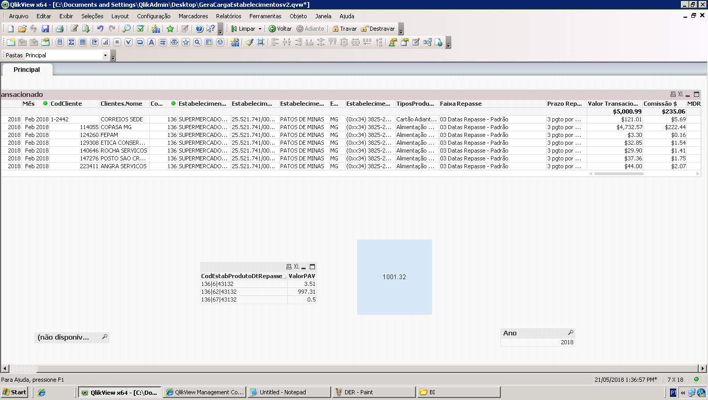Undo the last layout change

click(100, 29)
